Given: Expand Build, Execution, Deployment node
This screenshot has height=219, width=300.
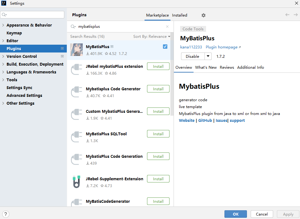Looking at the screenshot, I should [3, 64].
